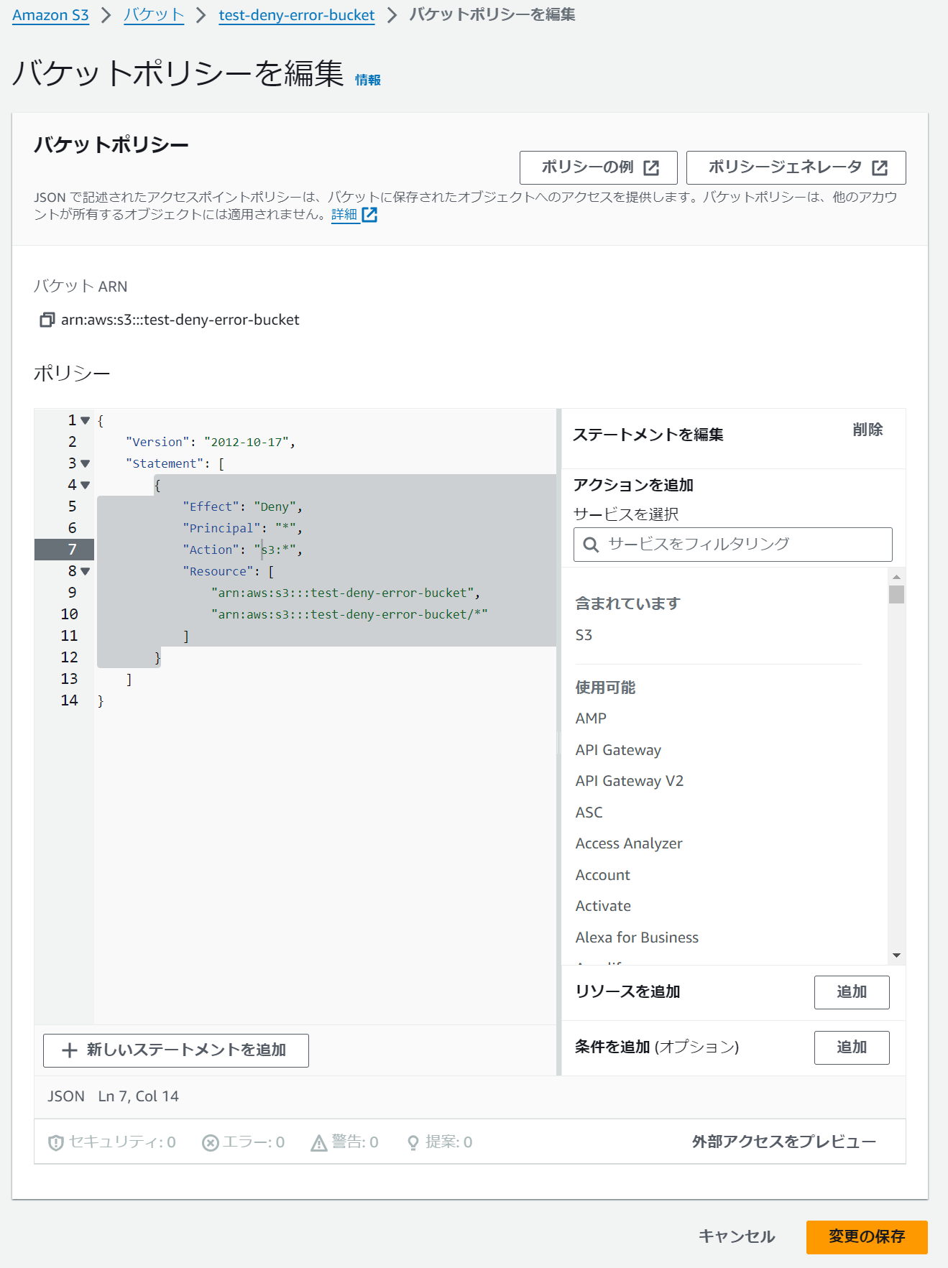Click 追加 button for 条件を追加
The height and width of the screenshot is (1268, 948).
(x=852, y=1047)
